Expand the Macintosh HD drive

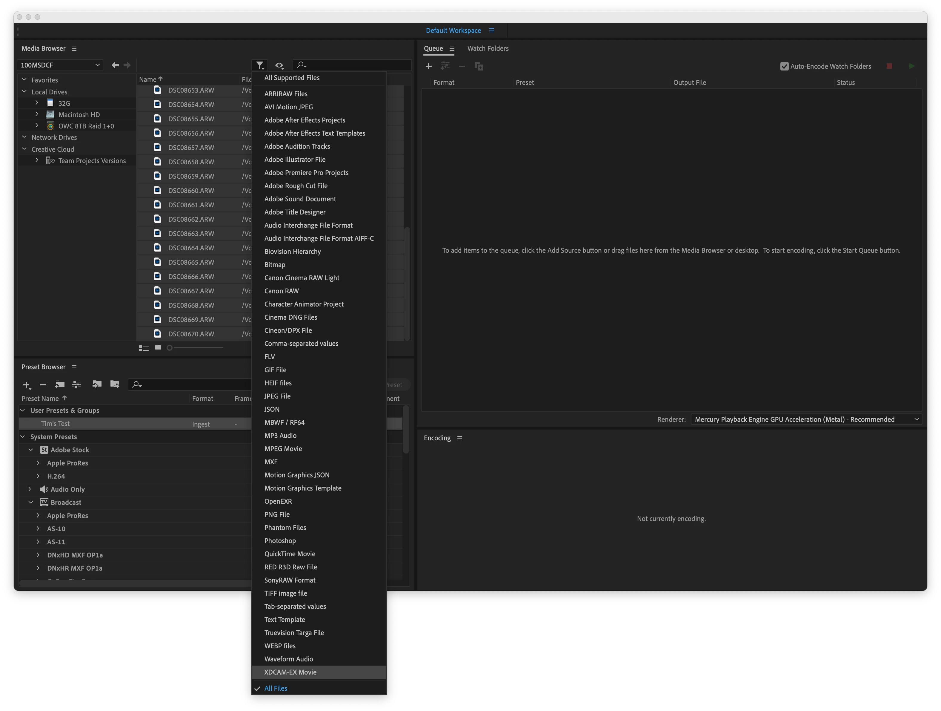point(37,114)
